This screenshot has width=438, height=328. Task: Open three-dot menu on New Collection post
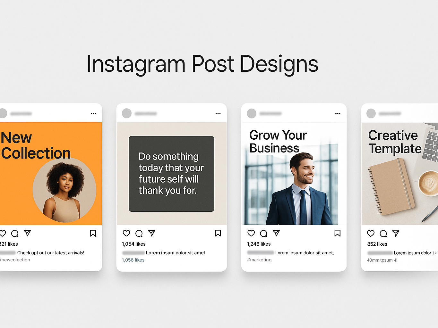[x=93, y=114]
